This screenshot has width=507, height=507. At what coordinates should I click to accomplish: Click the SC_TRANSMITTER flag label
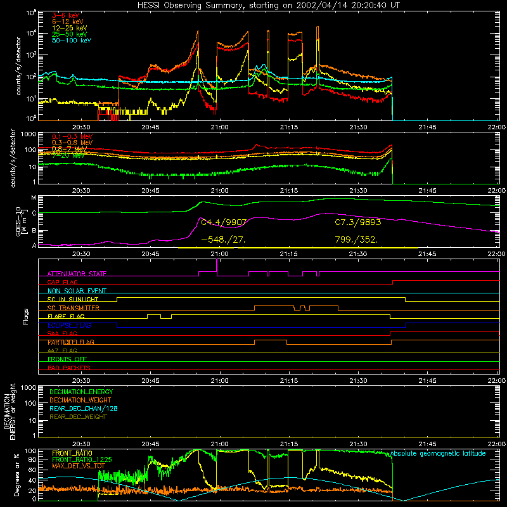pyautogui.click(x=74, y=308)
